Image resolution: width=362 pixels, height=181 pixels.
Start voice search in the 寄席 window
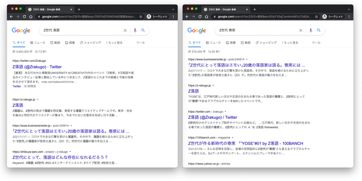coord(311,30)
